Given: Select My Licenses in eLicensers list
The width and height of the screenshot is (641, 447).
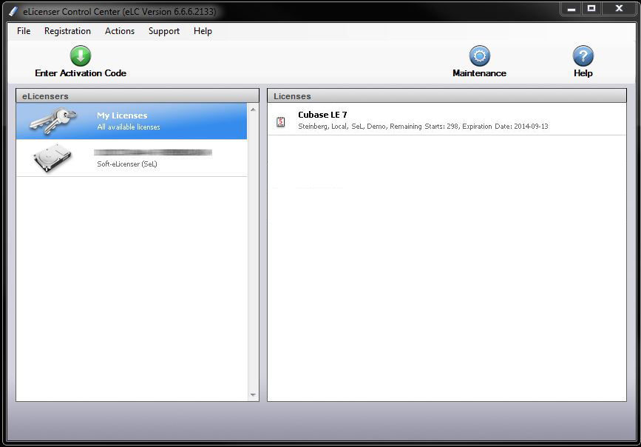Looking at the screenshot, I should (132, 121).
